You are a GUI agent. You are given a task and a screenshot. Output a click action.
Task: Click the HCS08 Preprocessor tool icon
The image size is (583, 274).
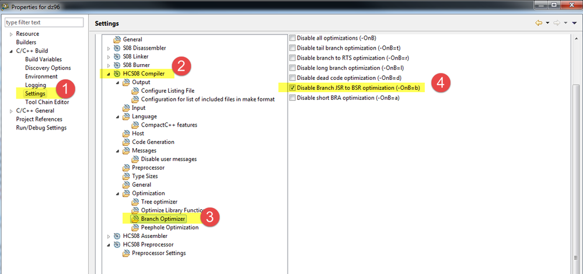point(117,244)
